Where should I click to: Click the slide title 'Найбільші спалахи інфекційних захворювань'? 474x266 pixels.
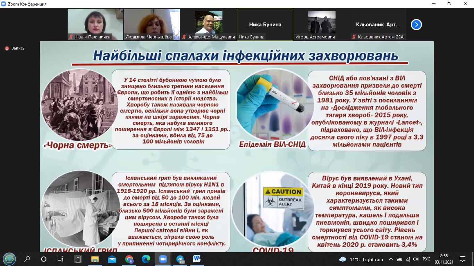pos(245,55)
